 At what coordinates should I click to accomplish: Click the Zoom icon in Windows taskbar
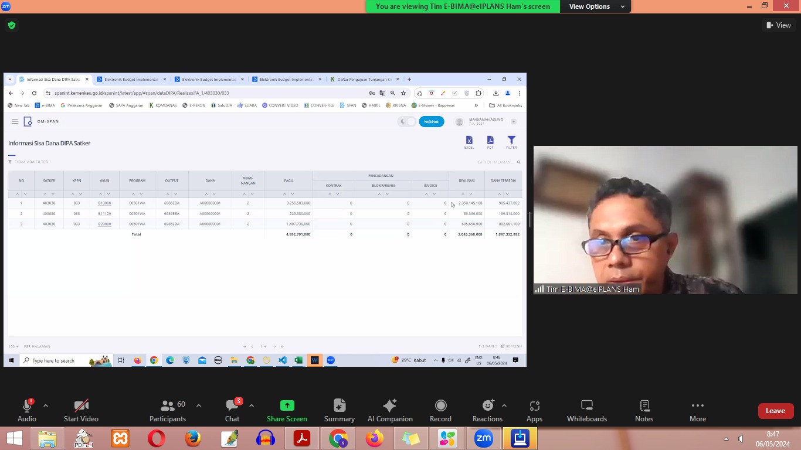(x=484, y=438)
